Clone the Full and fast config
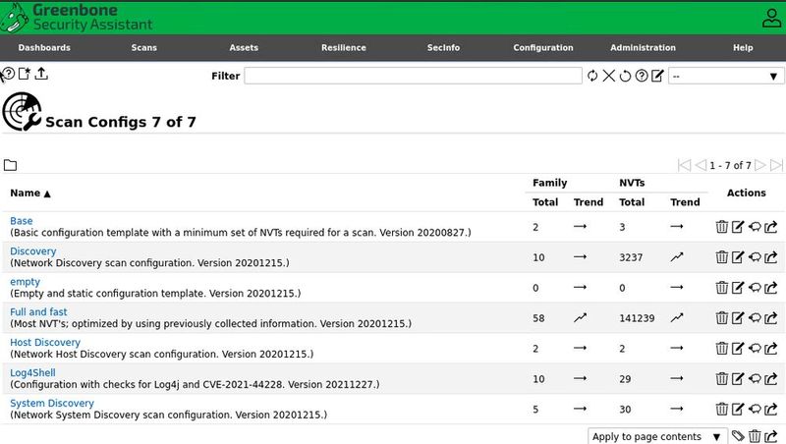This screenshot has height=444, width=786. [755, 317]
